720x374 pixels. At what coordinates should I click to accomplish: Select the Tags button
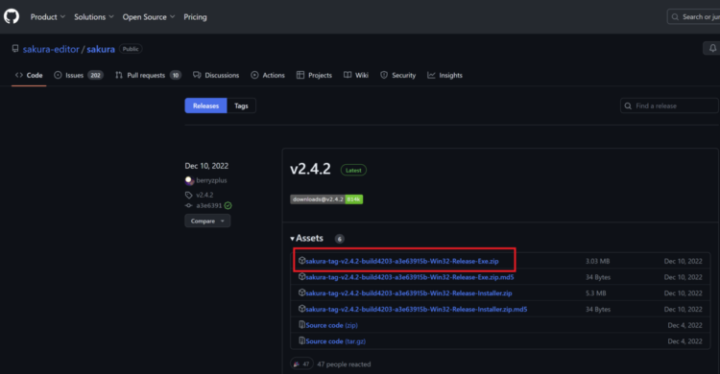[x=241, y=105]
